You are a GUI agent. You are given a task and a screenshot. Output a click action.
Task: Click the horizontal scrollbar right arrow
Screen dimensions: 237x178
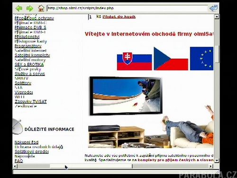click(x=211, y=166)
